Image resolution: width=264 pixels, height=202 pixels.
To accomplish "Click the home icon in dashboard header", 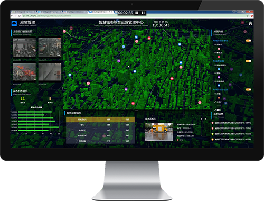I will click(250, 23).
